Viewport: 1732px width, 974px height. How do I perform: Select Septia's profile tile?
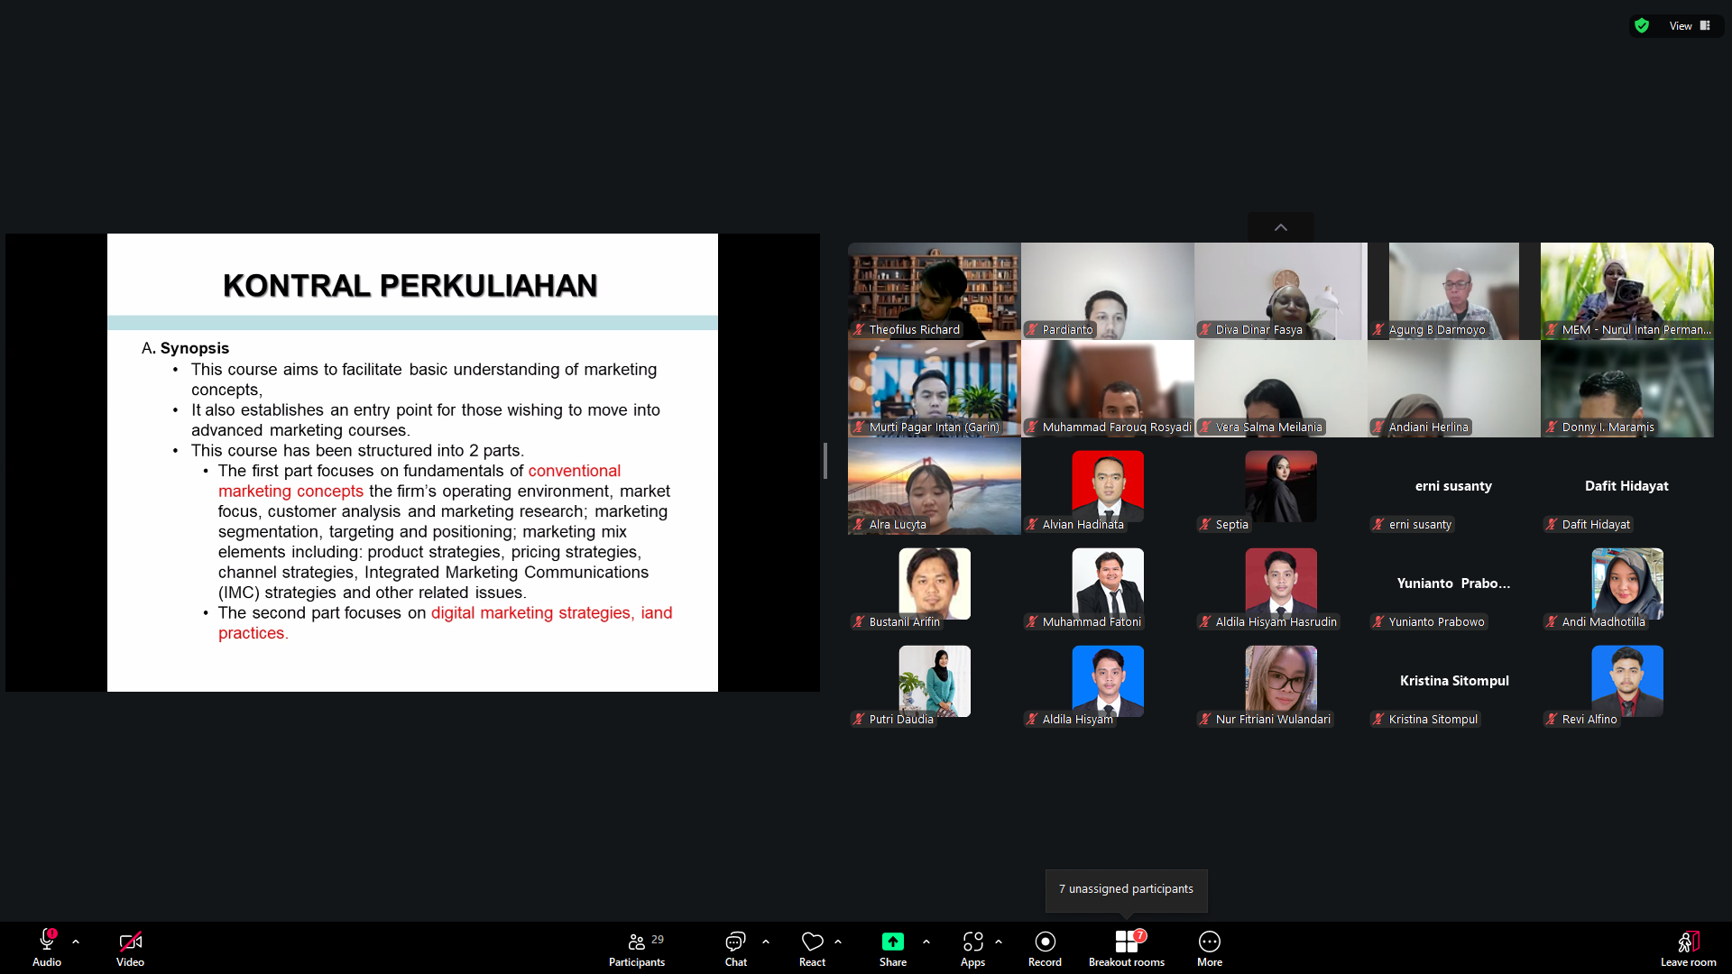tap(1280, 485)
